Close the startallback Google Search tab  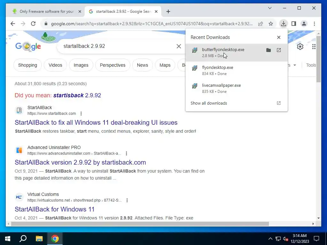(156, 11)
